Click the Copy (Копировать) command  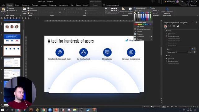coord(11,11)
